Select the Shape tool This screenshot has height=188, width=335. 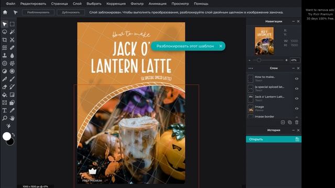pyautogui.click(x=5, y=102)
